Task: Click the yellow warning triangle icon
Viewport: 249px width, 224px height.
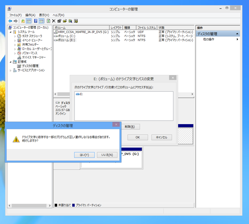Action: tap(16, 139)
